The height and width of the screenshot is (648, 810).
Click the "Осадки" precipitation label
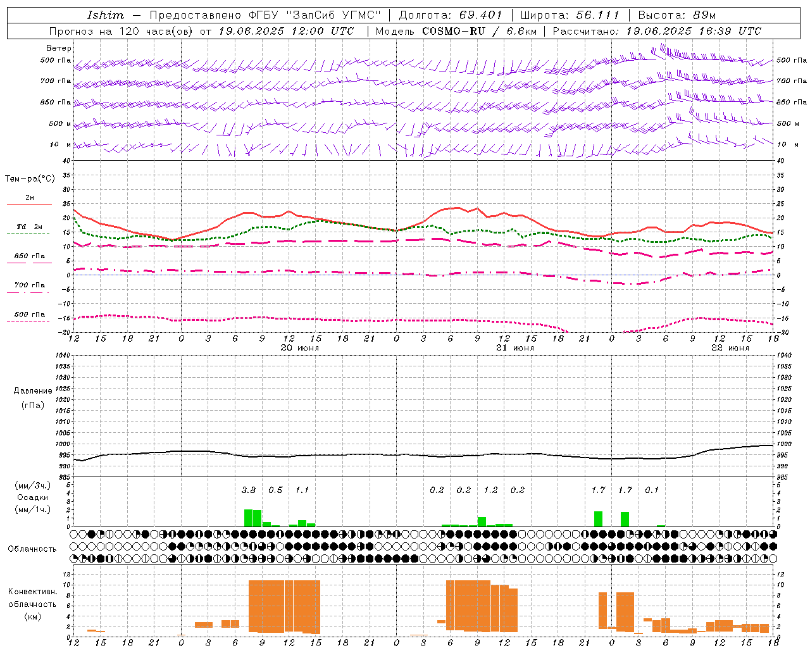[x=33, y=497]
